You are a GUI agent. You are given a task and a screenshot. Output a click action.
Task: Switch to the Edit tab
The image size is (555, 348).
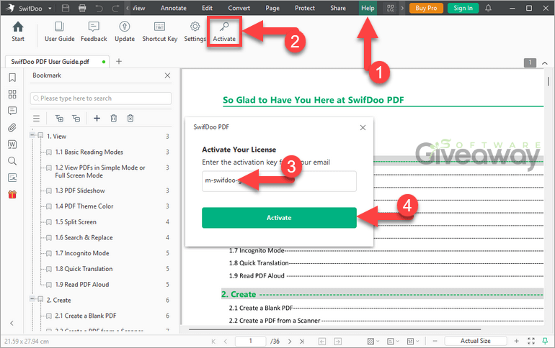pyautogui.click(x=207, y=8)
